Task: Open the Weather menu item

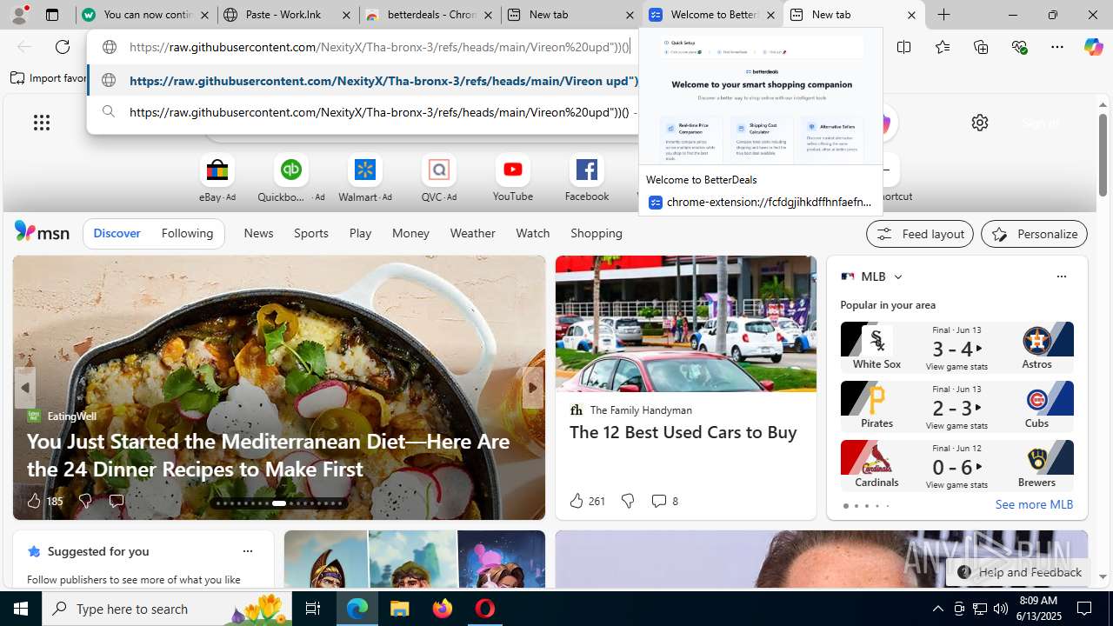Action: coord(472,233)
